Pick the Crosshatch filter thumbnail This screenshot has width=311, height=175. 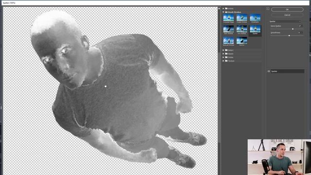(255, 18)
